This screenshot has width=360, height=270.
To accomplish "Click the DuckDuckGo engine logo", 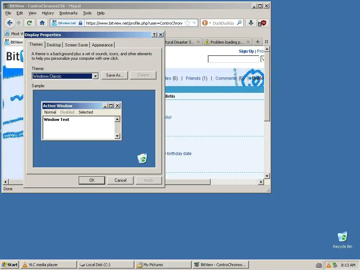I will pos(205,23).
